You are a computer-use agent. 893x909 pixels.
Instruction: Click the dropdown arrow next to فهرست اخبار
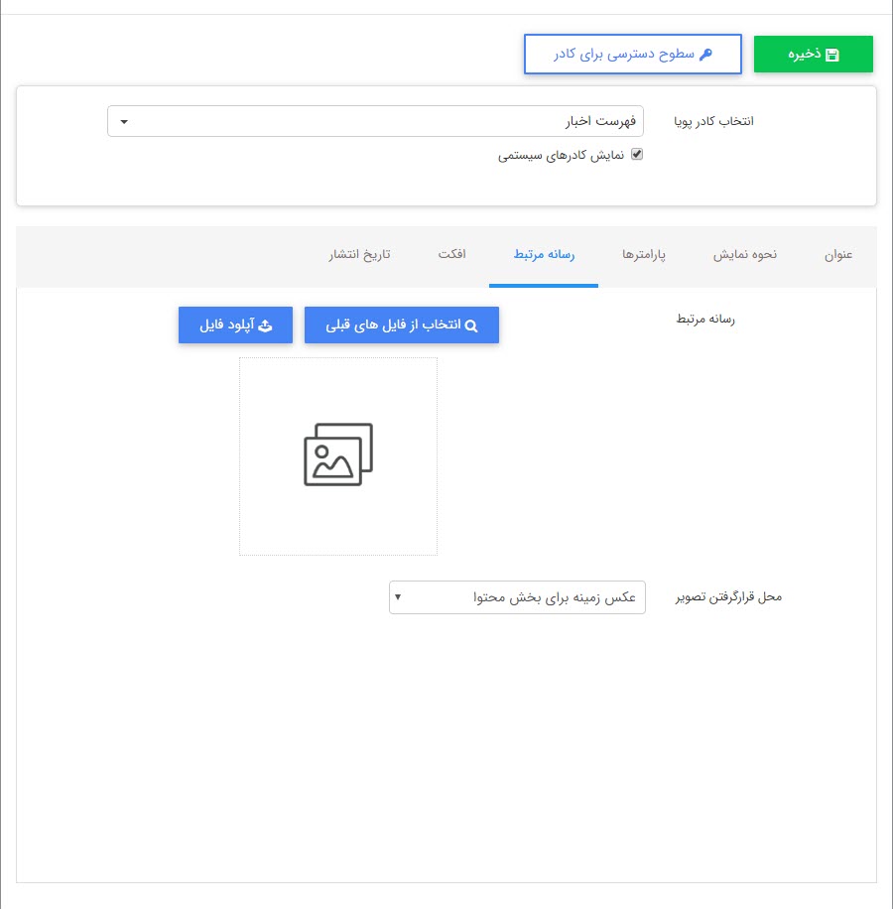(123, 120)
